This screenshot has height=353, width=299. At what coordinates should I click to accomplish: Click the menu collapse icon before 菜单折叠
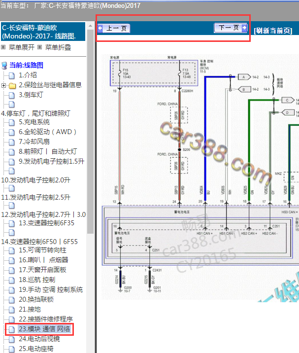click(x=40, y=47)
